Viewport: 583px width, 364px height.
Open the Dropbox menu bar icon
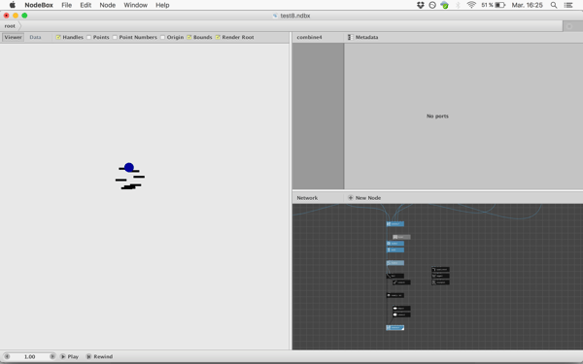tap(421, 5)
